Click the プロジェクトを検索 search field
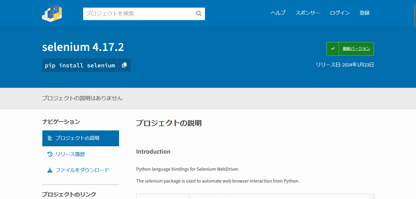Viewport: 416px width, 199px height. (137, 14)
